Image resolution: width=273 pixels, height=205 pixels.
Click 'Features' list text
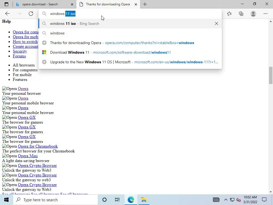click(20, 80)
